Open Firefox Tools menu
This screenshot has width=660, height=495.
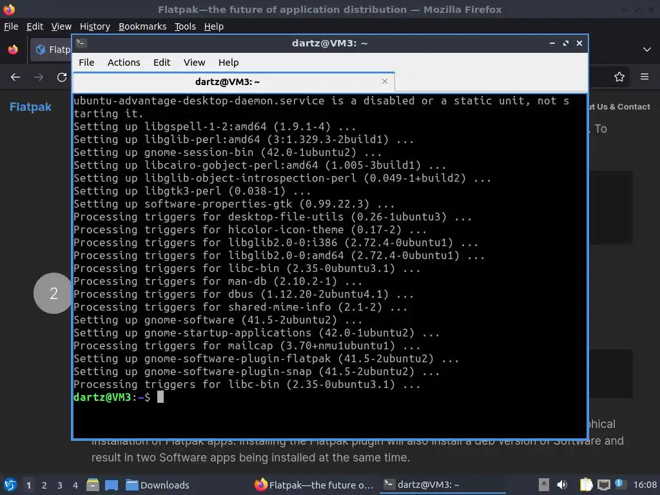185,26
